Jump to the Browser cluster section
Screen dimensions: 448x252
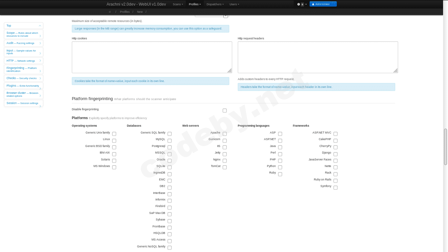[x=24, y=94]
